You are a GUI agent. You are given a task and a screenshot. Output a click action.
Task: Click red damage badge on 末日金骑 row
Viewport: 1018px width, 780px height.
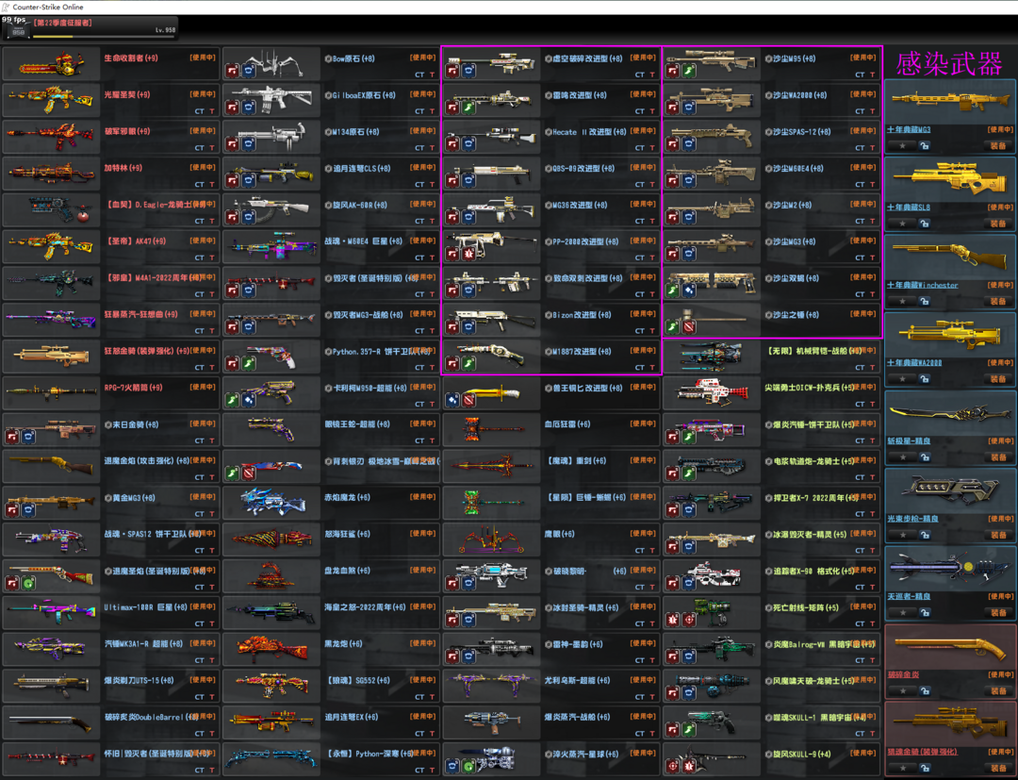pyautogui.click(x=12, y=437)
